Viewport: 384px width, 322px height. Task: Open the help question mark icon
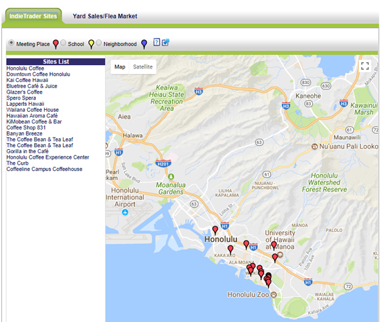tap(156, 42)
